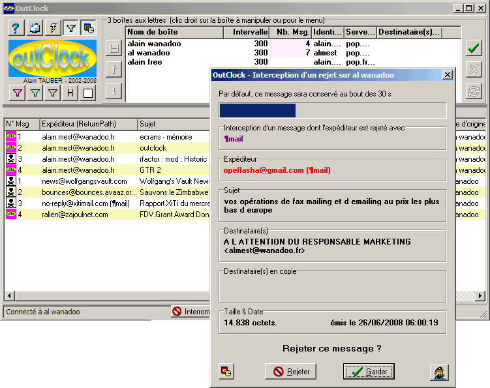Click the Identi... column header
Screen dimensions: 490x388
328,32
